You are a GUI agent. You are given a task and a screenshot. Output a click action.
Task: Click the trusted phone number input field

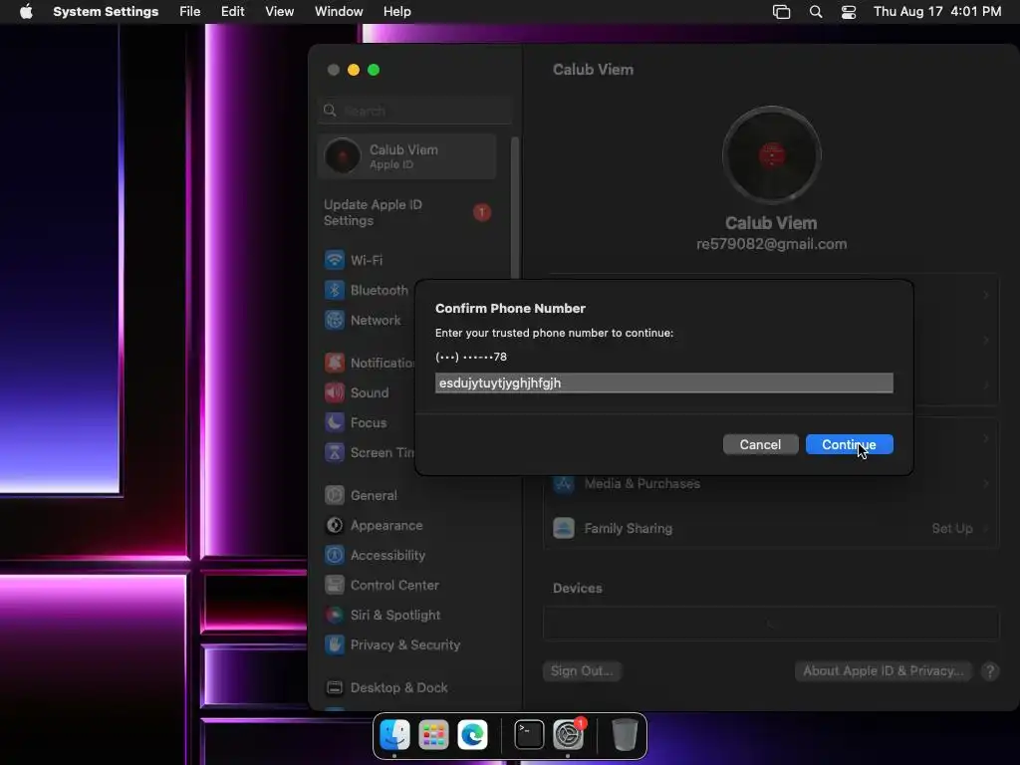(x=663, y=382)
